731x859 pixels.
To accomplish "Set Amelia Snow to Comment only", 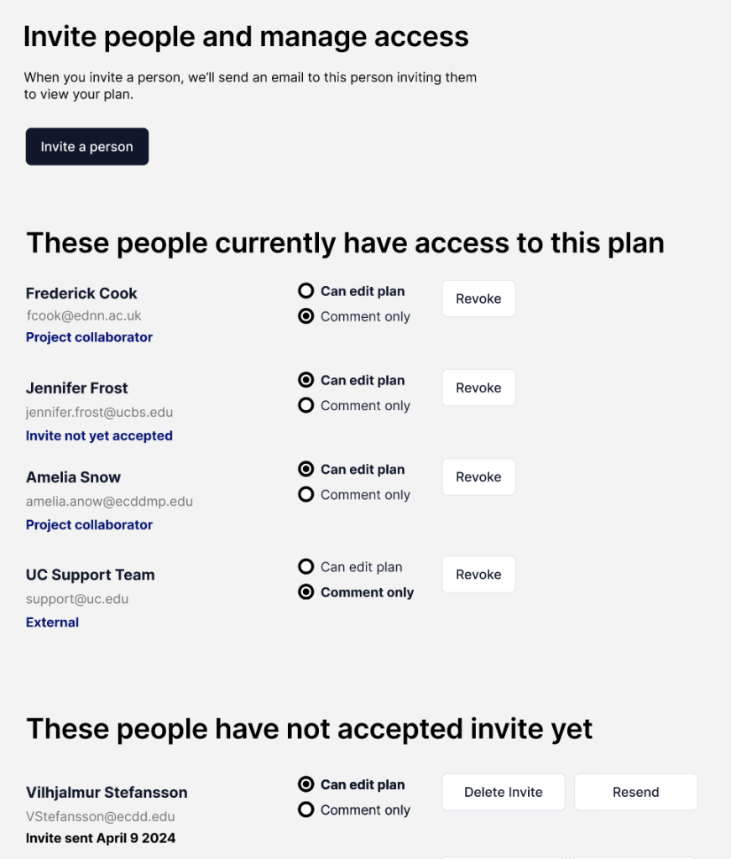I will [x=306, y=494].
